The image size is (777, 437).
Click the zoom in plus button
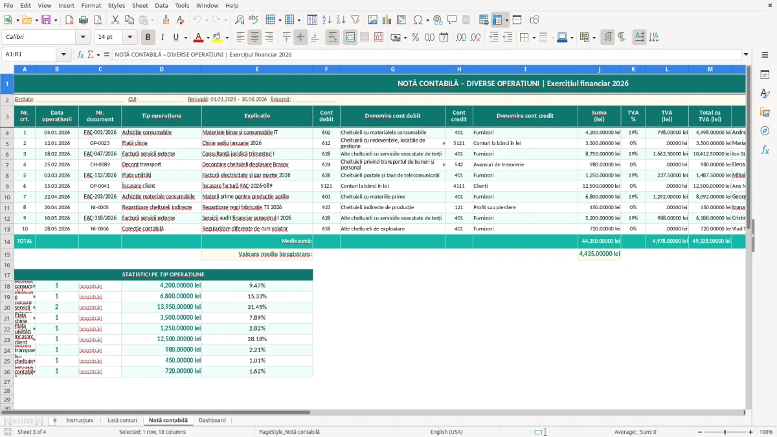click(x=750, y=432)
